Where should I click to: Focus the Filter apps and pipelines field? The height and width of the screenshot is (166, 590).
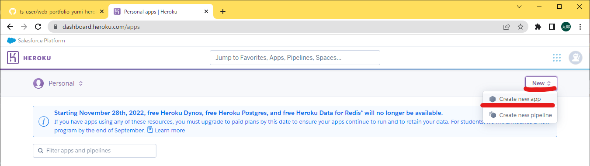point(94,151)
